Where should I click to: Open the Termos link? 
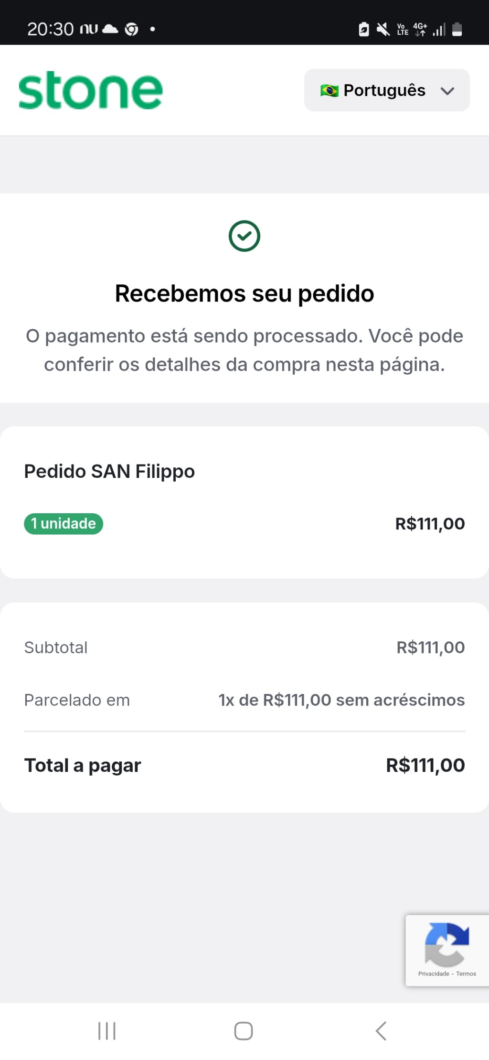(x=466, y=973)
